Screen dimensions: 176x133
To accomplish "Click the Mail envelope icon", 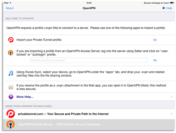I will 11,87.
